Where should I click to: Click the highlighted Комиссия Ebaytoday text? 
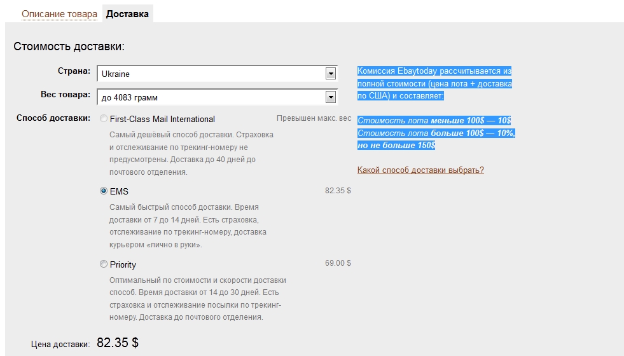pyautogui.click(x=434, y=83)
